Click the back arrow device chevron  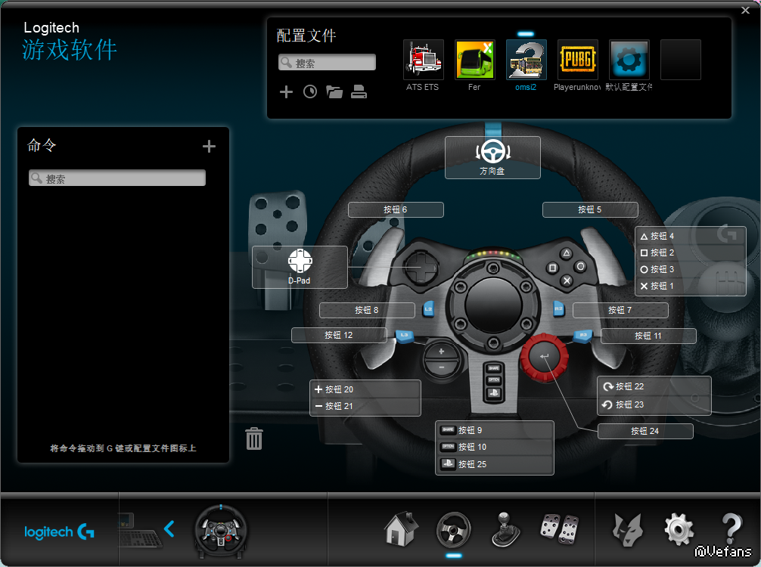pyautogui.click(x=169, y=528)
